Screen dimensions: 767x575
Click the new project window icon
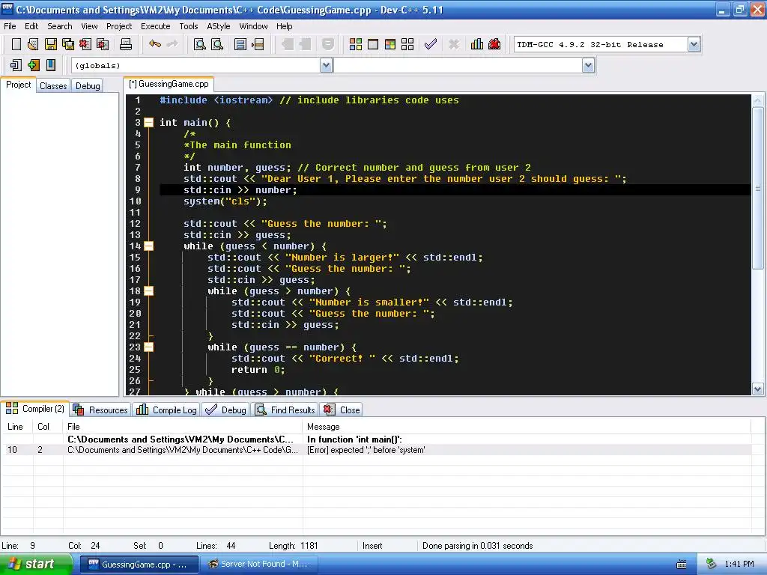(16, 65)
